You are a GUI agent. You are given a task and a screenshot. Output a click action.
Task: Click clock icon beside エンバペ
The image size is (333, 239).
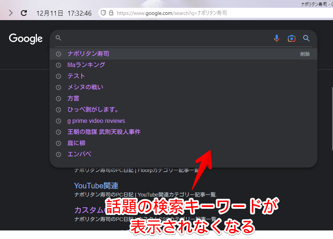pos(58,154)
